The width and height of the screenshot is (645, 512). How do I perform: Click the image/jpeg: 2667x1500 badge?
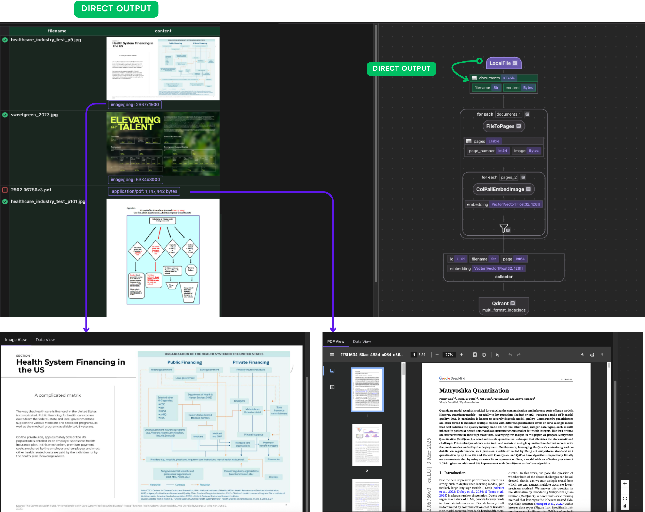point(135,105)
